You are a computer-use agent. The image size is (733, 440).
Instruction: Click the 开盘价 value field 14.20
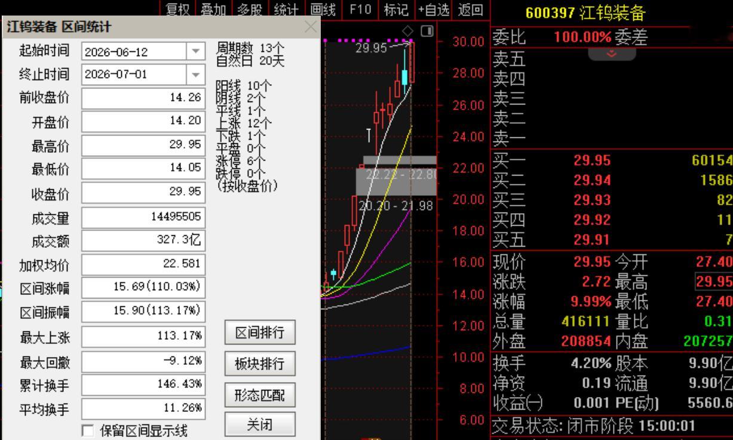click(x=143, y=122)
